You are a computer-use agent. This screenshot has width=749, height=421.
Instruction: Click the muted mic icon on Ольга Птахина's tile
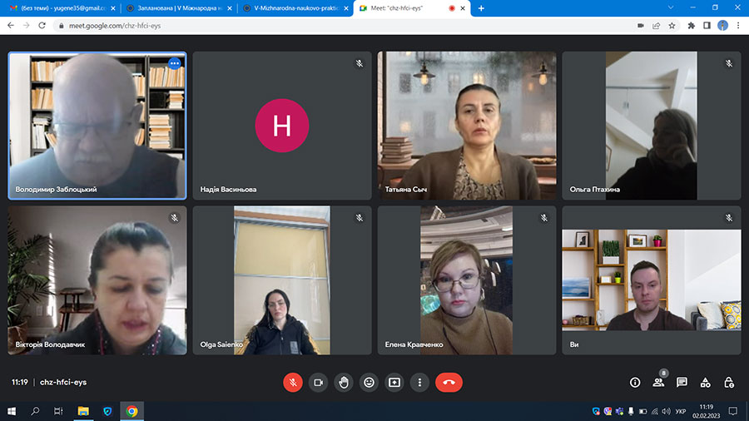[x=729, y=63]
